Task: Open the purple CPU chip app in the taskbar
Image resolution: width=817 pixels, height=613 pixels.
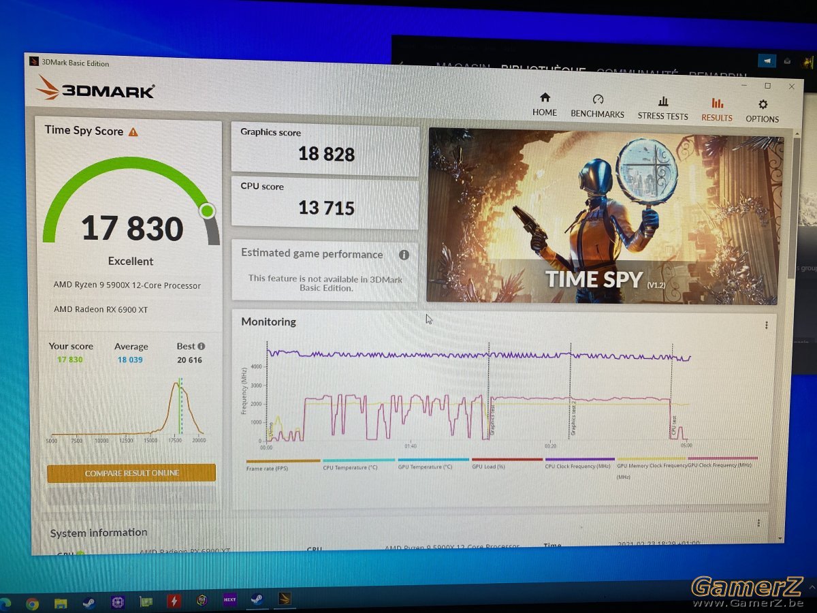Action: click(x=116, y=602)
